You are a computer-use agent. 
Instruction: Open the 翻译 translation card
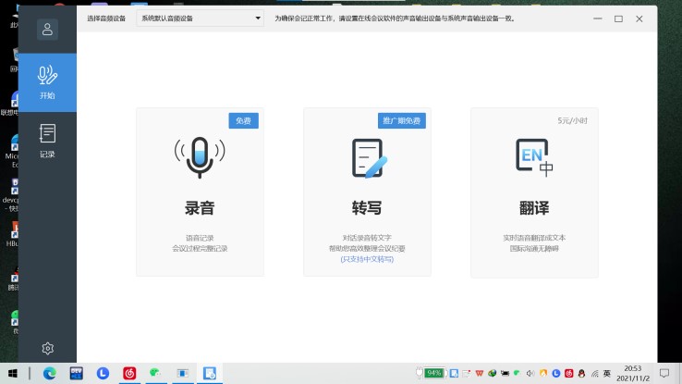[x=534, y=192]
